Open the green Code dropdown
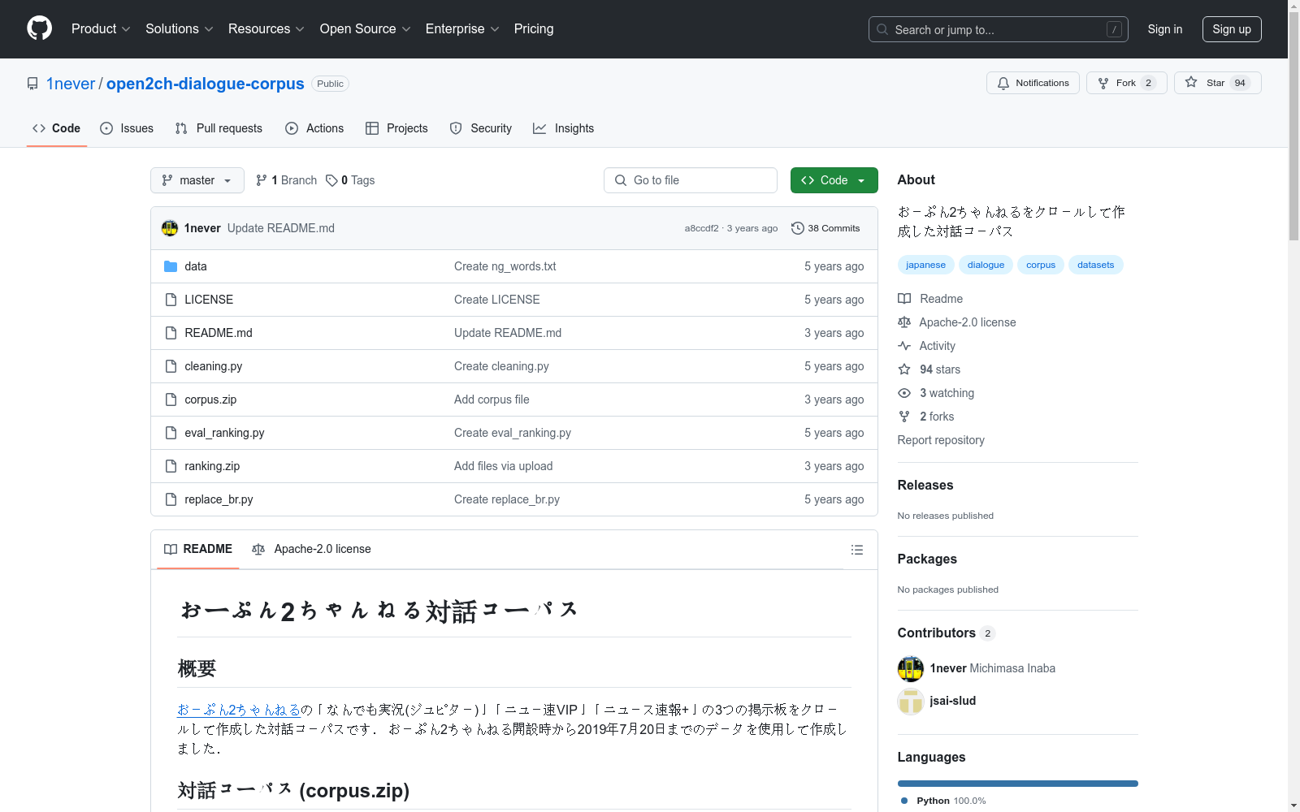 (834, 180)
